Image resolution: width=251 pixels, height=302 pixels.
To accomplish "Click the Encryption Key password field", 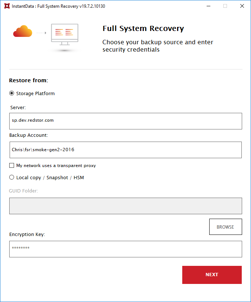I will tap(126, 249).
